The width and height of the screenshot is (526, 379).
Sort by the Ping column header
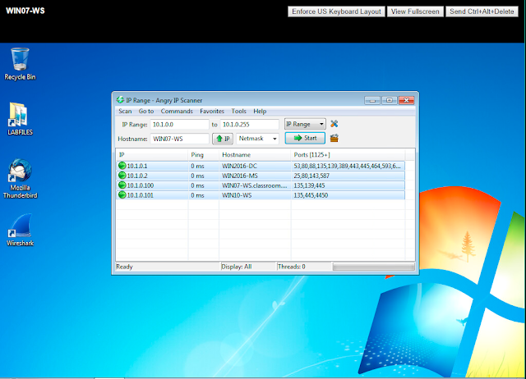point(204,155)
